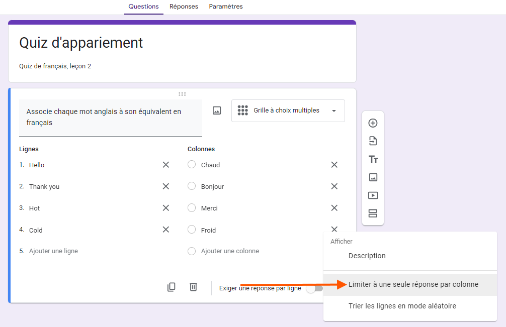This screenshot has height=327, width=506.
Task: Toggle 'Exiger une réponse par ligne' switch
Action: tap(314, 288)
